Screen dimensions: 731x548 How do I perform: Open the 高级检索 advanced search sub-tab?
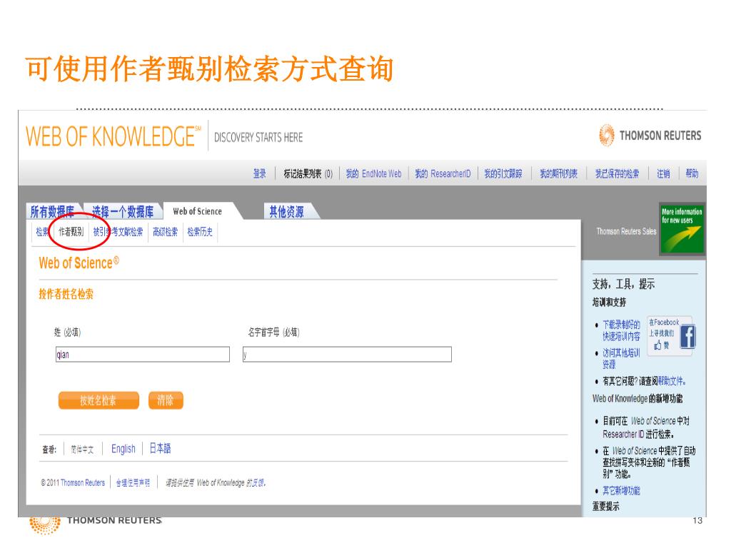[x=166, y=232]
